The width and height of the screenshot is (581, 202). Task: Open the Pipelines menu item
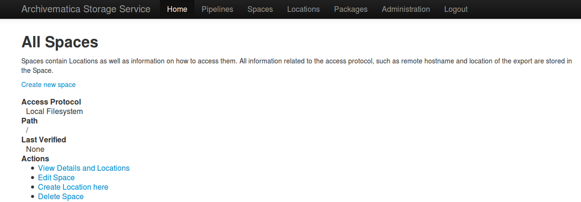tap(217, 9)
